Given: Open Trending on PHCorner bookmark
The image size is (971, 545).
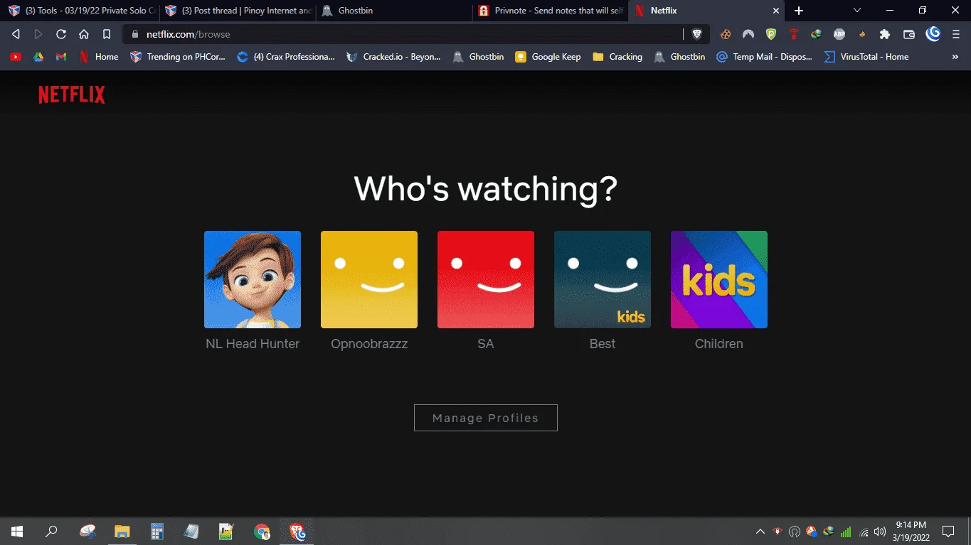Looking at the screenshot, I should click(x=178, y=57).
